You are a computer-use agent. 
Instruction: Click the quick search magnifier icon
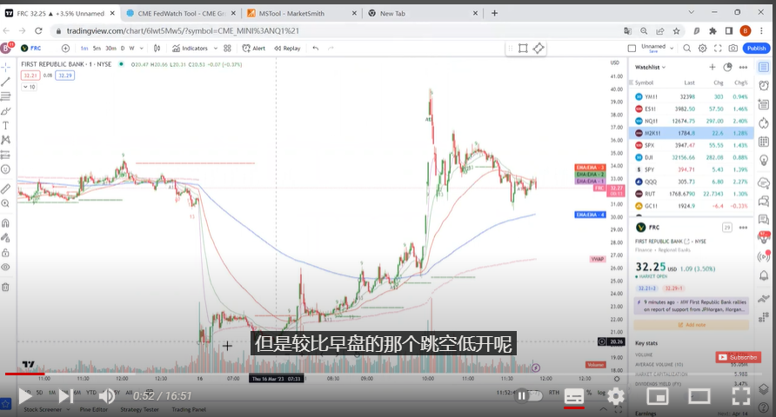pos(687,48)
